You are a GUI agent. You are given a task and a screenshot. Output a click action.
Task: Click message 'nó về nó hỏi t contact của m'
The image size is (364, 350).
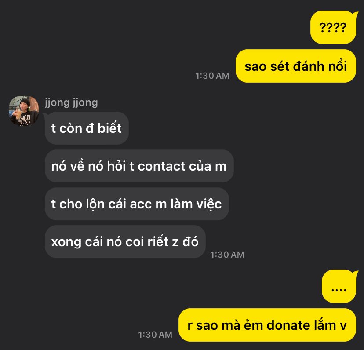139,166
